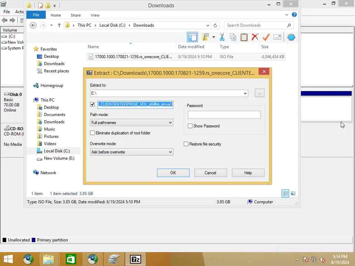Viewport: 355px width, 266px height.
Task: Click the red X Delete toolbar icon
Action: click(x=255, y=37)
